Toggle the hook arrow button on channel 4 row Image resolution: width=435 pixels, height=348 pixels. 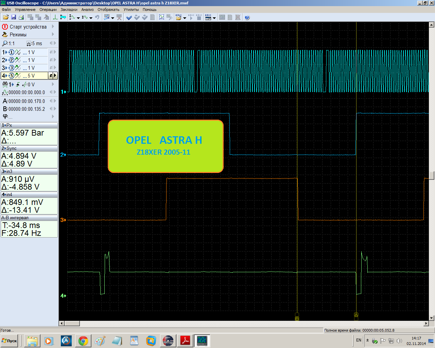click(51, 76)
